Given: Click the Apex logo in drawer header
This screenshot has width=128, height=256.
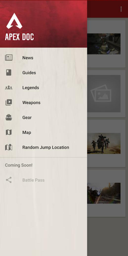Looking at the screenshot, I should 14,21.
